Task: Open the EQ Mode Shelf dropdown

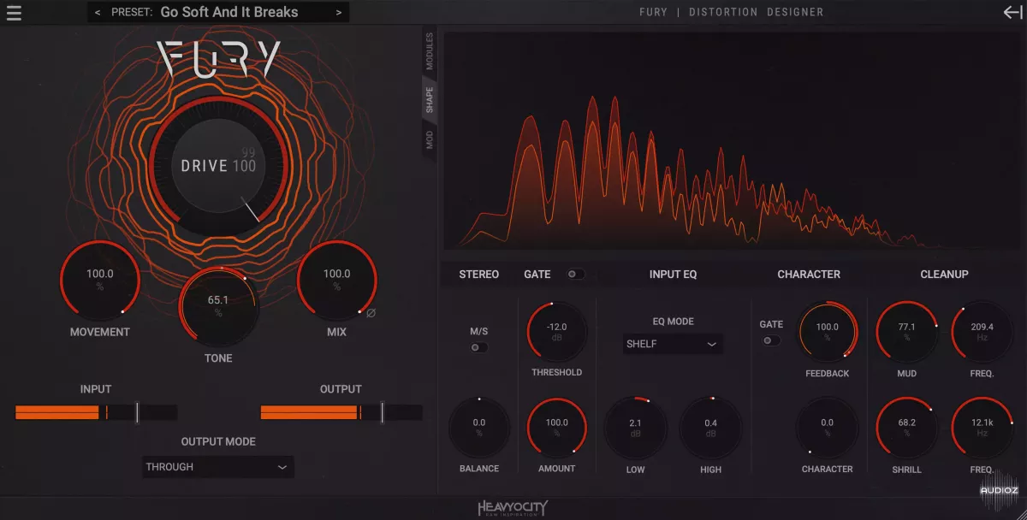Action: tap(673, 344)
